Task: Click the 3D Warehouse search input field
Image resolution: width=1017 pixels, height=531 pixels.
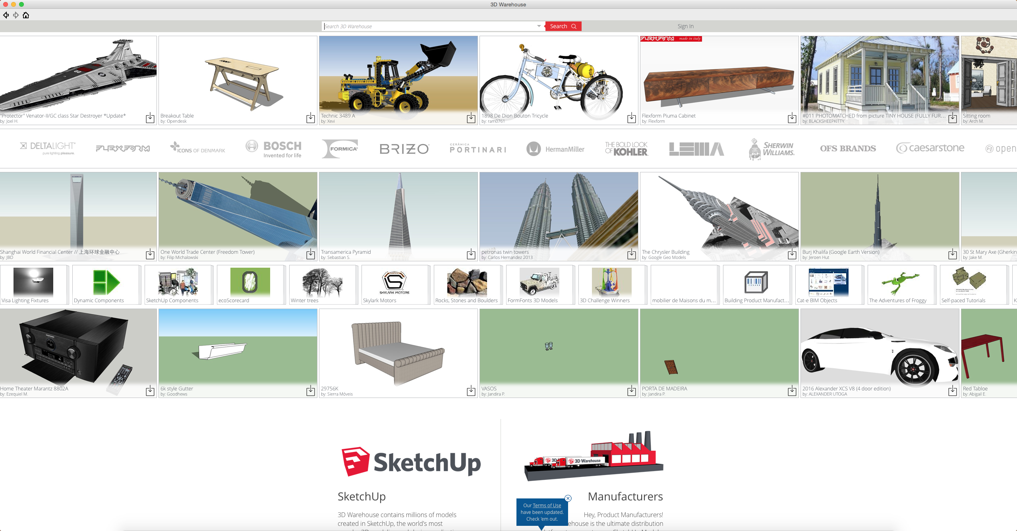Action: coord(431,26)
